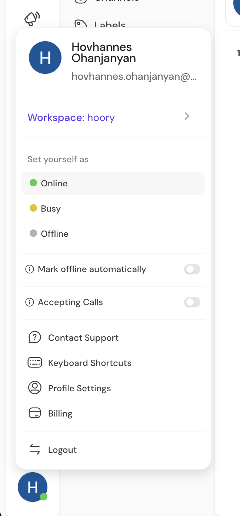
Task: Set status to Offline
Action: (x=113, y=233)
